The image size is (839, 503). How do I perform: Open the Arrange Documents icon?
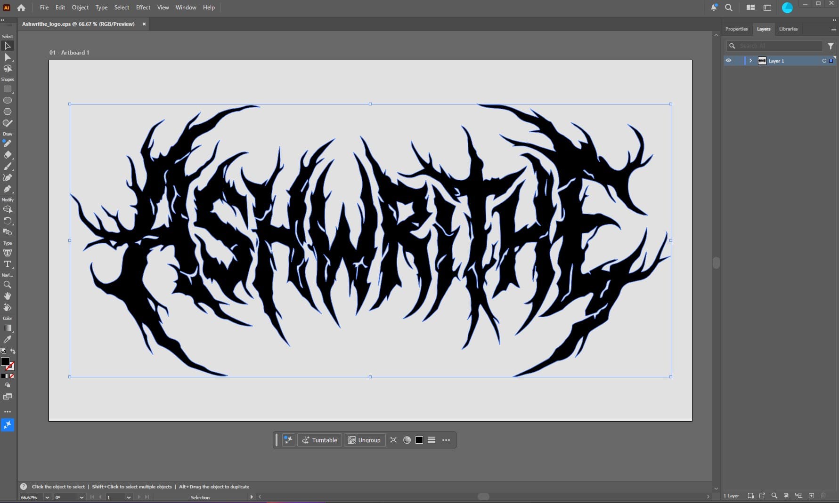pyautogui.click(x=751, y=8)
